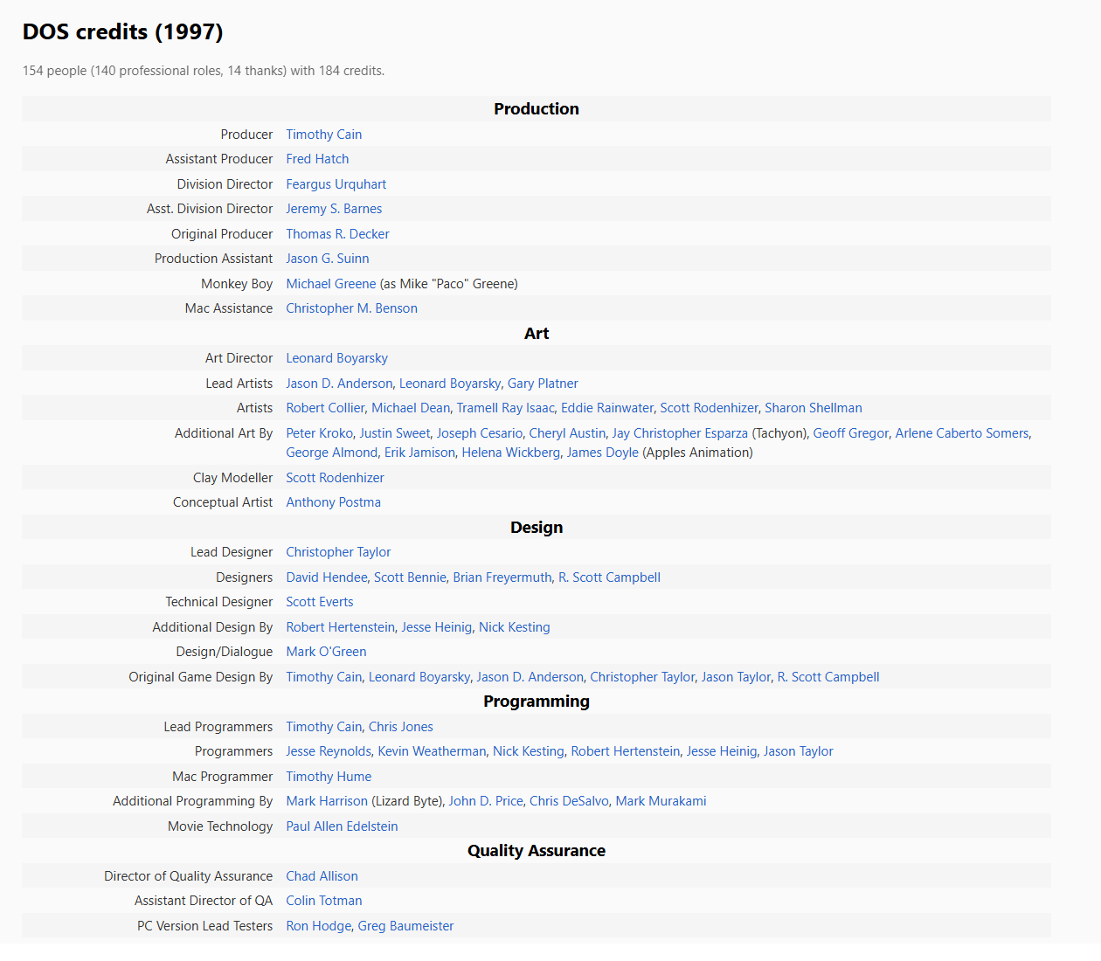Open Jason G. Suinn link
The width and height of the screenshot is (1101, 961).
327,259
